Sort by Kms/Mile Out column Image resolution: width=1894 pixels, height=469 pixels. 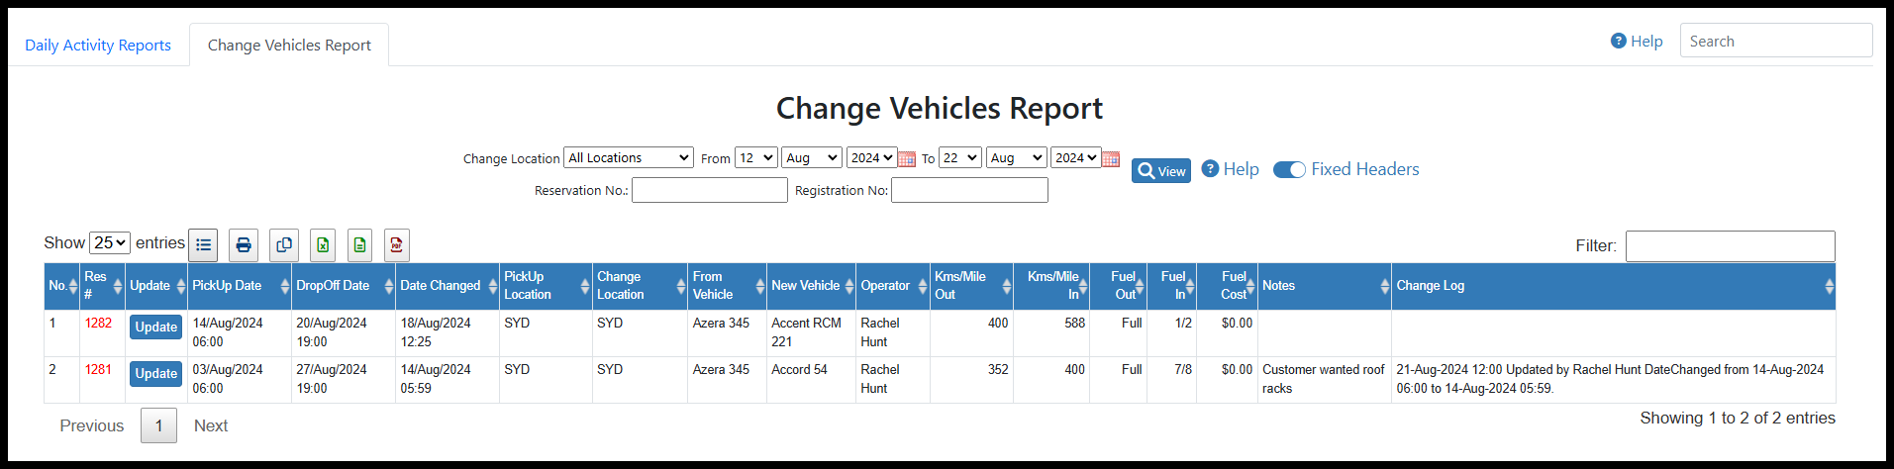point(971,286)
